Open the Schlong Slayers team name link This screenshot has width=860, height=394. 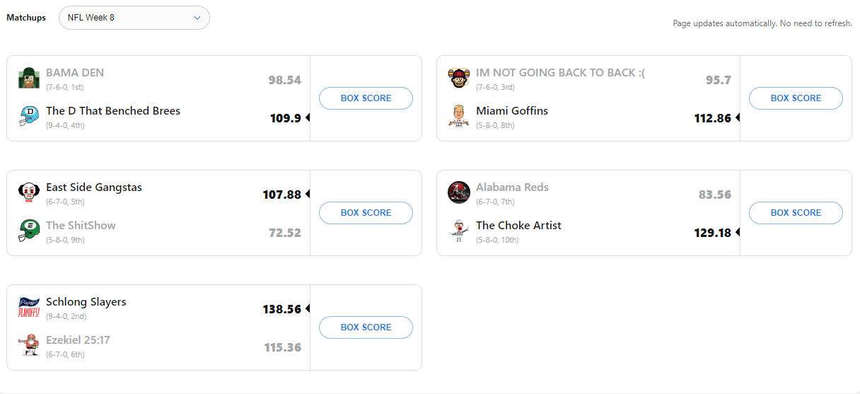[x=86, y=302]
